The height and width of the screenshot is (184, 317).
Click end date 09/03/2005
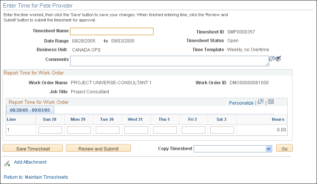pos(123,41)
